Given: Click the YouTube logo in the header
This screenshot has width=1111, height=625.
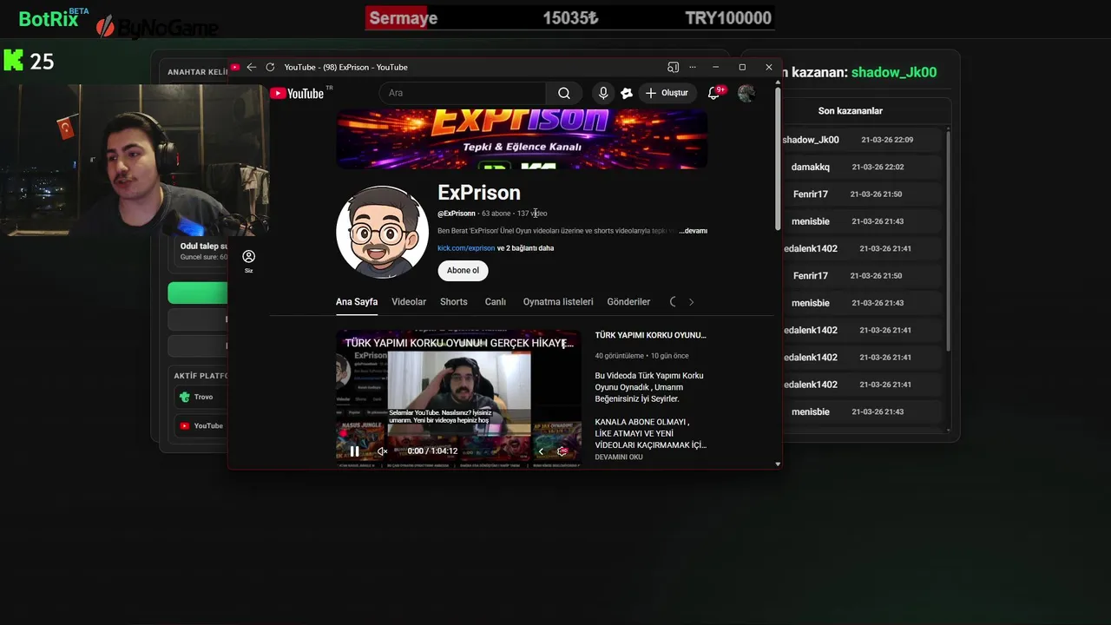Looking at the screenshot, I should [x=297, y=93].
